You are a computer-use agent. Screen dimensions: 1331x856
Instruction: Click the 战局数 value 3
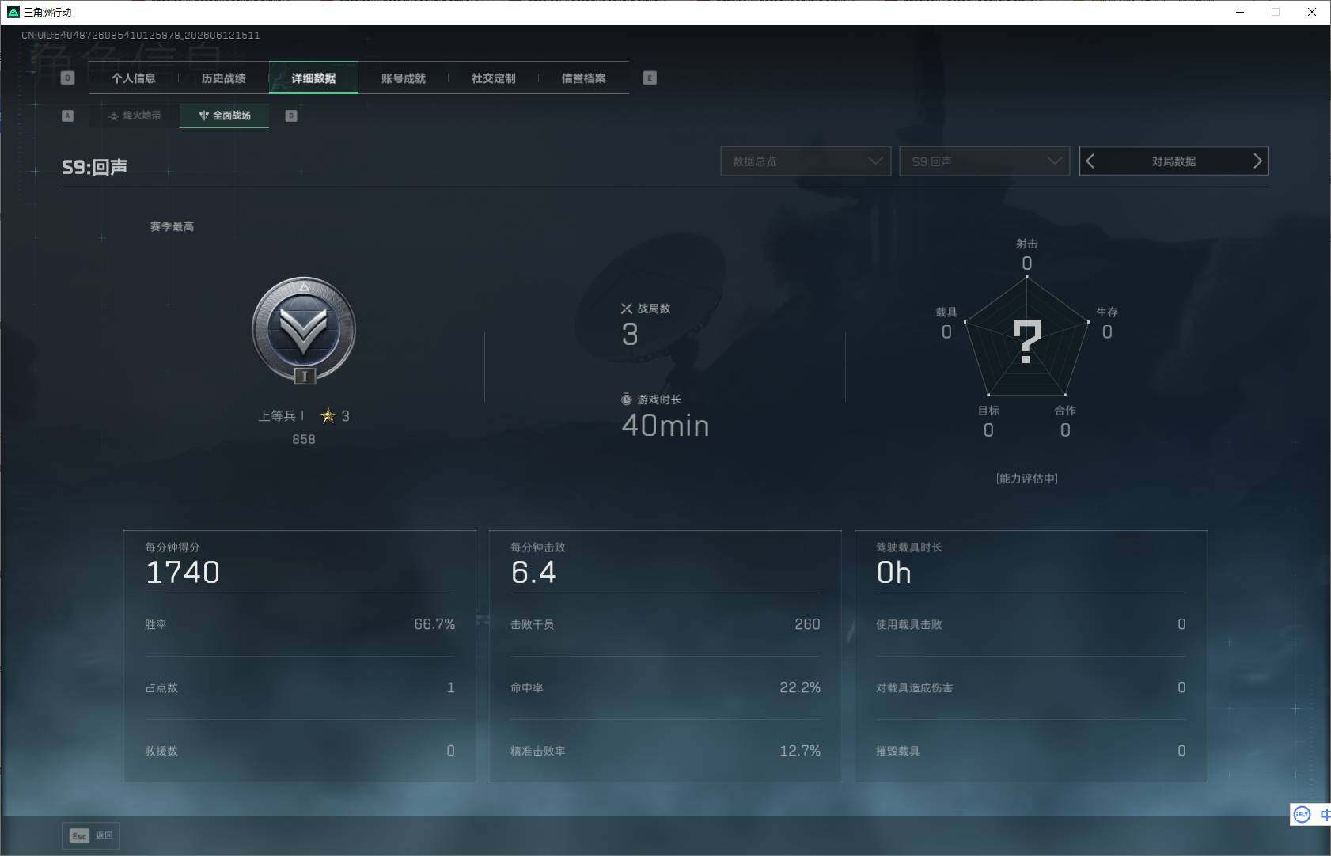pyautogui.click(x=630, y=335)
